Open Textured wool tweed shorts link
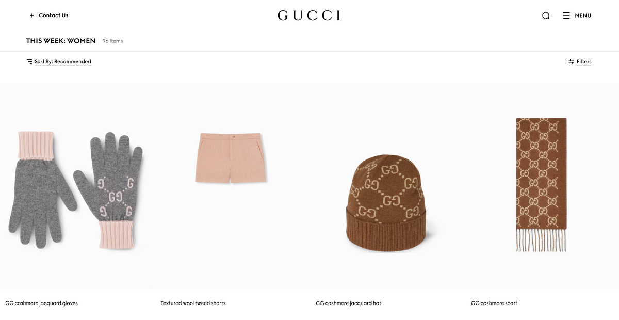 pyautogui.click(x=193, y=303)
